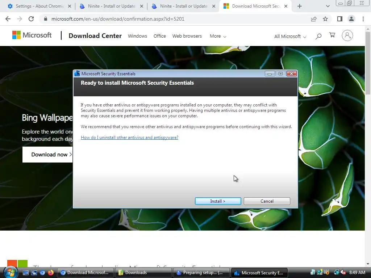Viewport: 371px width, 278px height.
Task: Click the muted volume tray icon
Action: pos(343,272)
